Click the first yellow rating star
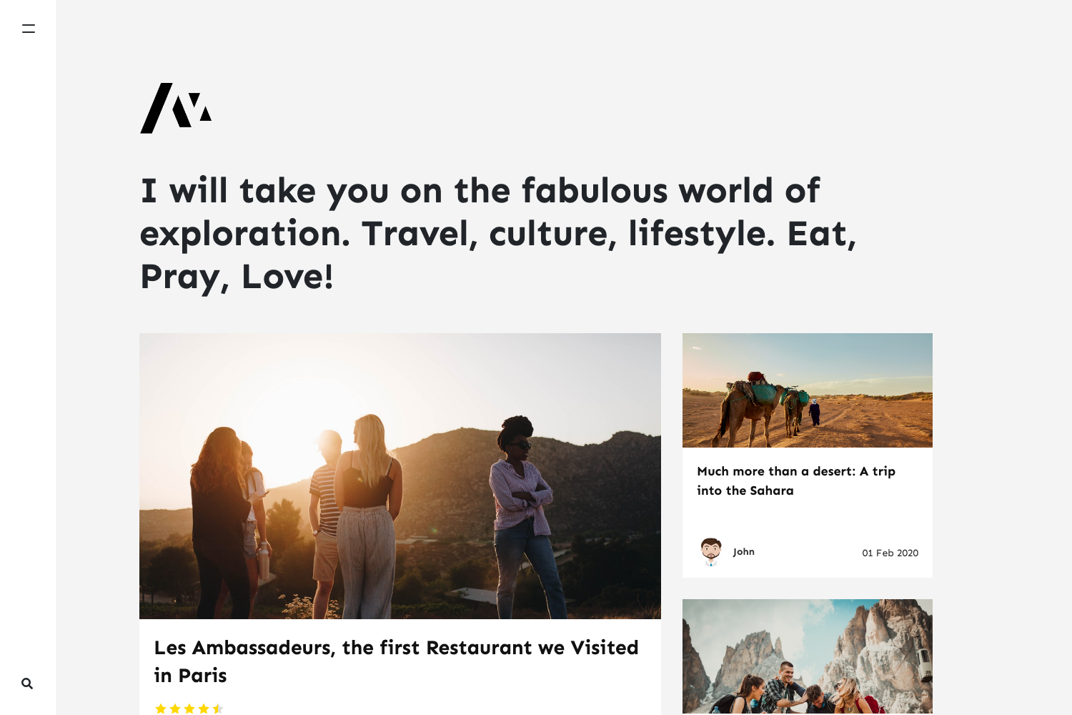Image resolution: width=1072 pixels, height=715 pixels. (x=161, y=709)
